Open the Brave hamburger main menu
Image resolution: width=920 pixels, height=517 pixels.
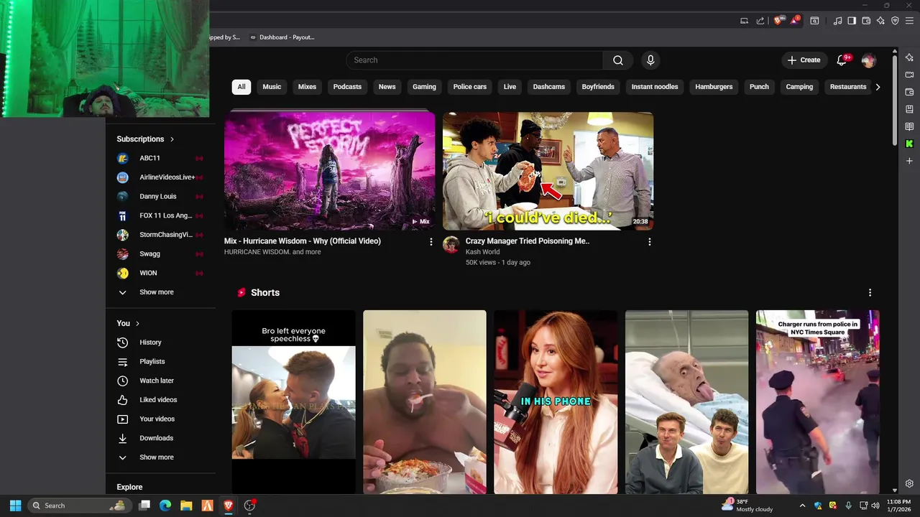[x=909, y=21]
